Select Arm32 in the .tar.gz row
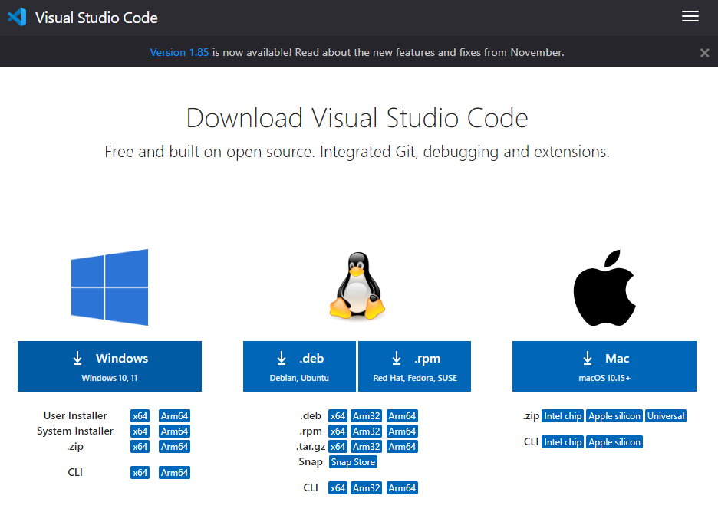The width and height of the screenshot is (718, 525). (367, 446)
